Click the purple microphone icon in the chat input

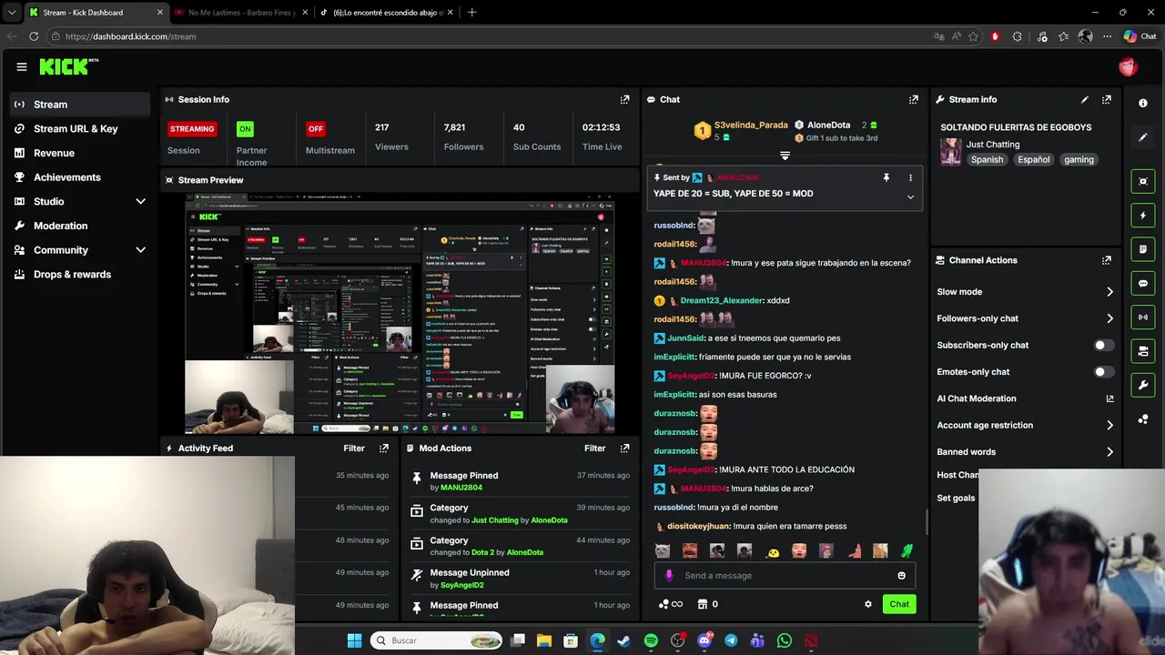(669, 576)
